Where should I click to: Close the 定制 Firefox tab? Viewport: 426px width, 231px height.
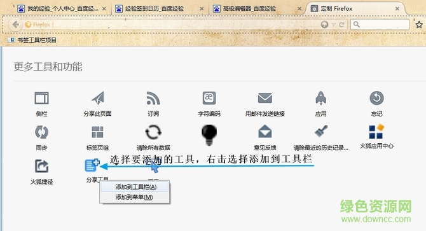(x=397, y=9)
